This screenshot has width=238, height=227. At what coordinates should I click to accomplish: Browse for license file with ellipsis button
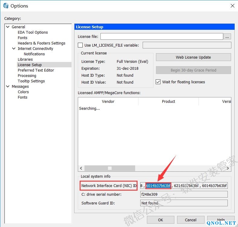pos(227,37)
